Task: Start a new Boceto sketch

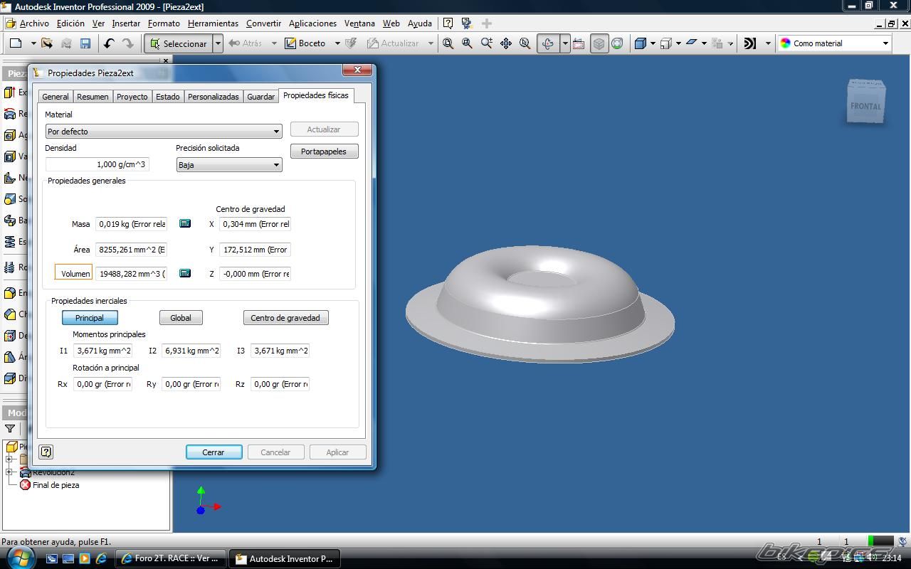Action: 305,43
